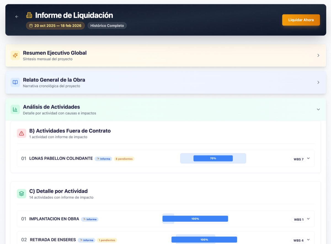Screen dimensions: 331x244
Task: Click the back arrow in header
Action: coord(17,17)
